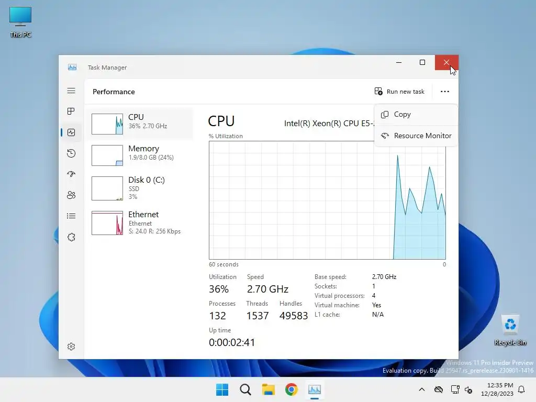The image size is (536, 402).
Task: Click the network tray icon
Action: tap(455, 389)
